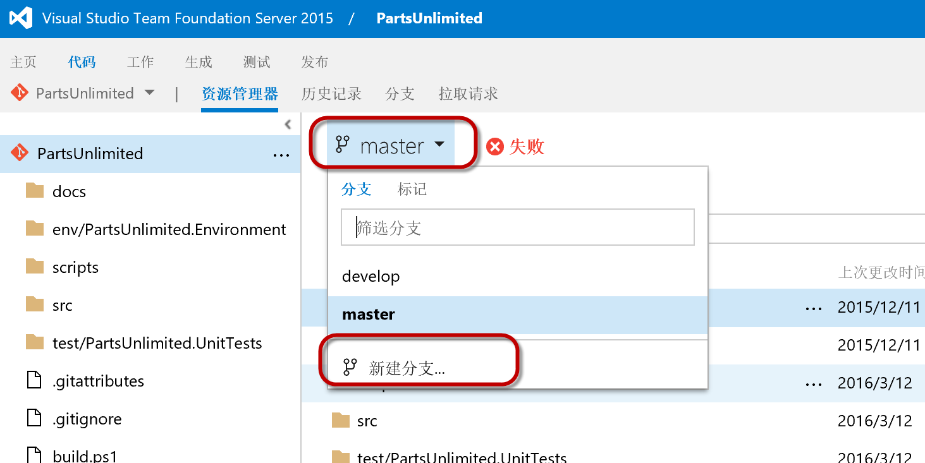This screenshot has height=463, width=925.
Task: Open the 生成 hub menu
Action: click(199, 62)
